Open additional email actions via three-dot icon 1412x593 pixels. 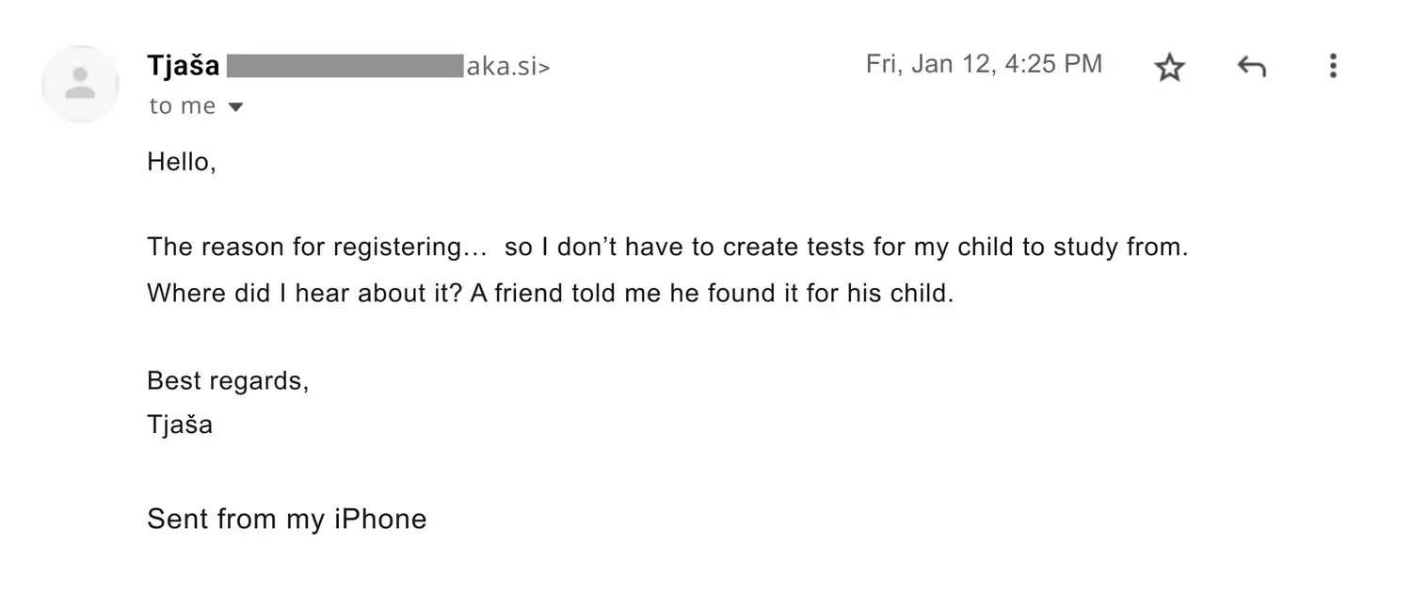click(1333, 66)
